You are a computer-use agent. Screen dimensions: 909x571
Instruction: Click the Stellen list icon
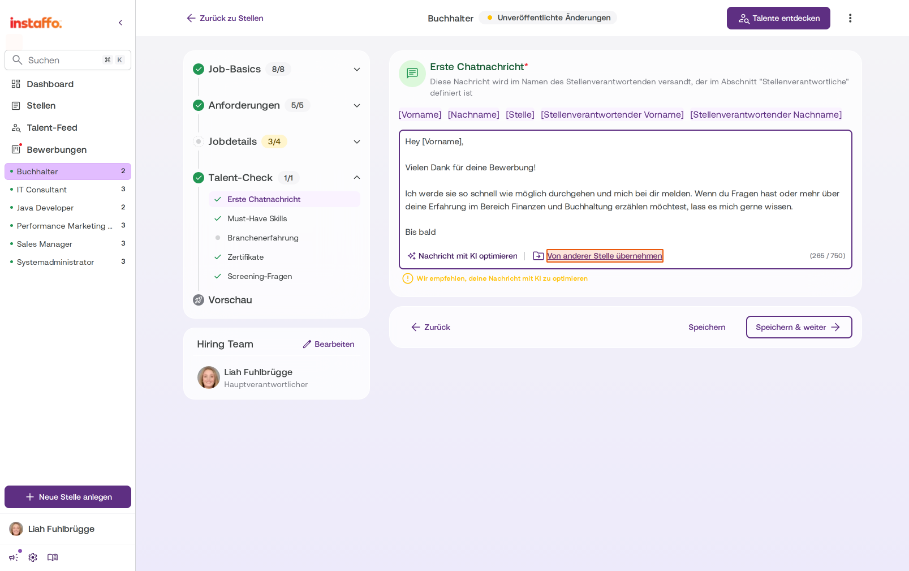click(16, 106)
